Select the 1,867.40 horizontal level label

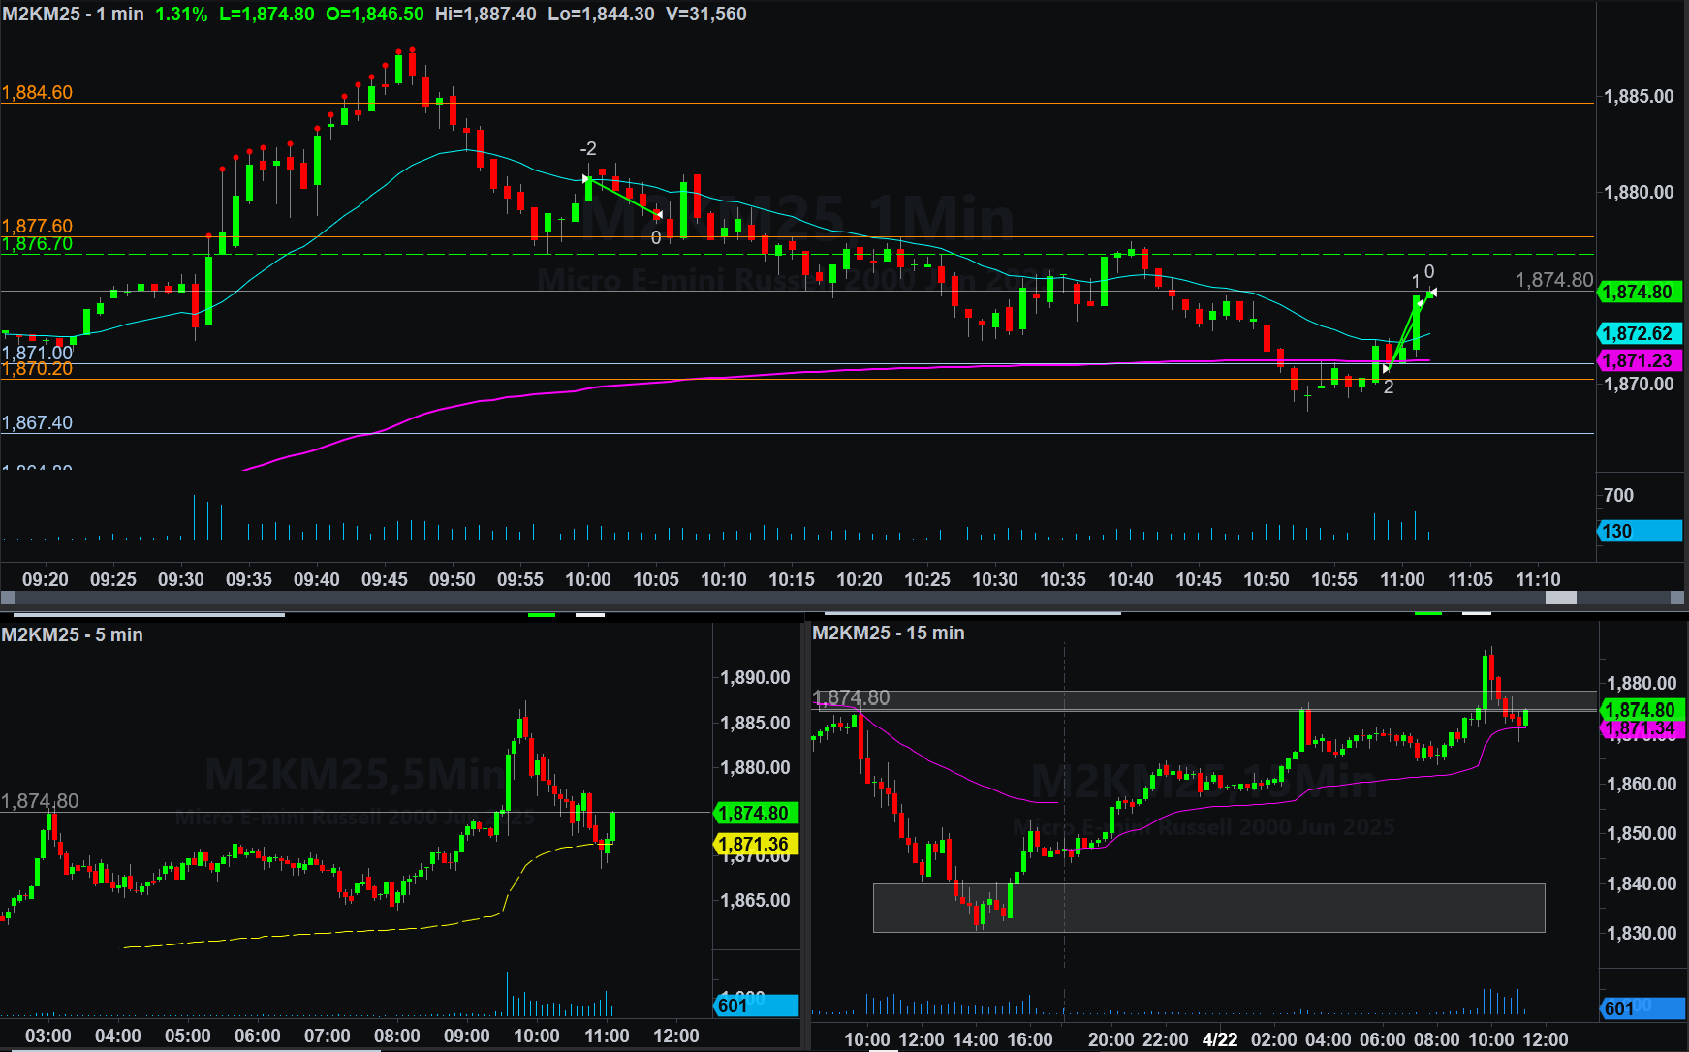click(37, 422)
